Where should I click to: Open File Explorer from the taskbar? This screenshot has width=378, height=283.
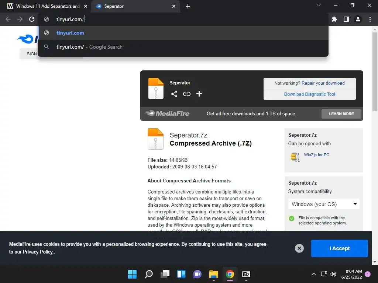pyautogui.click(x=214, y=274)
